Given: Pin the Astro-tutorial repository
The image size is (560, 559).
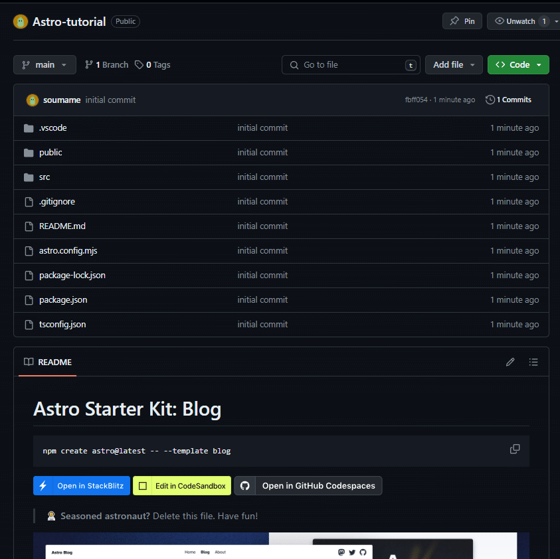Looking at the screenshot, I should [x=462, y=21].
